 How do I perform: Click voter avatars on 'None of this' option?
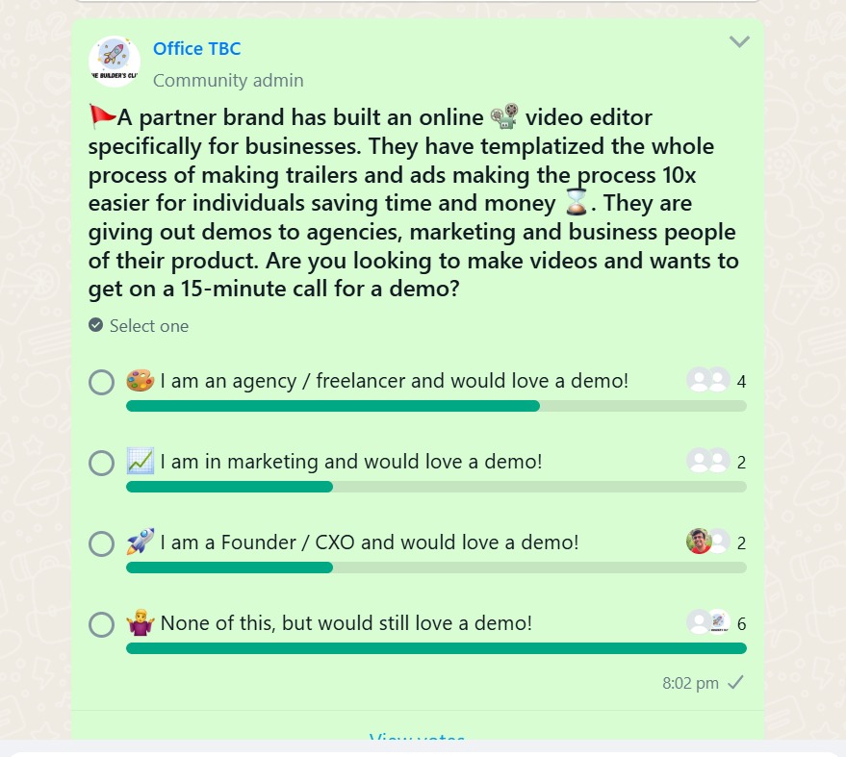coord(708,622)
